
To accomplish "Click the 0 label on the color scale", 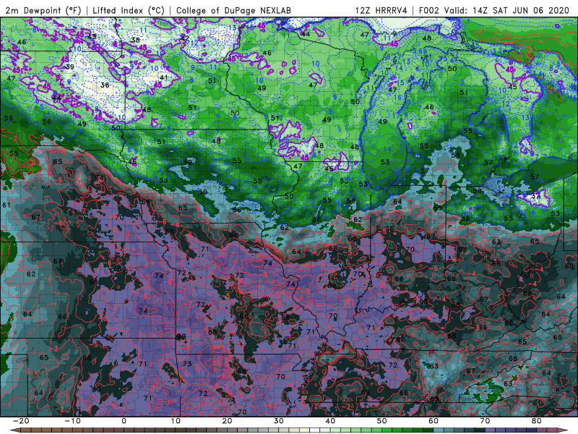I will click(124, 421).
